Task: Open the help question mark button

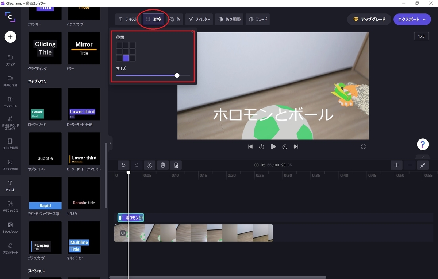Action: pos(423,144)
